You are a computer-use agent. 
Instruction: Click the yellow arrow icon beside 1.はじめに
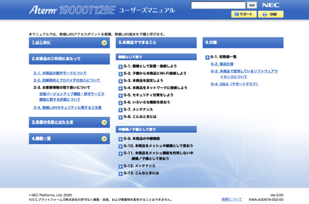click(104, 42)
